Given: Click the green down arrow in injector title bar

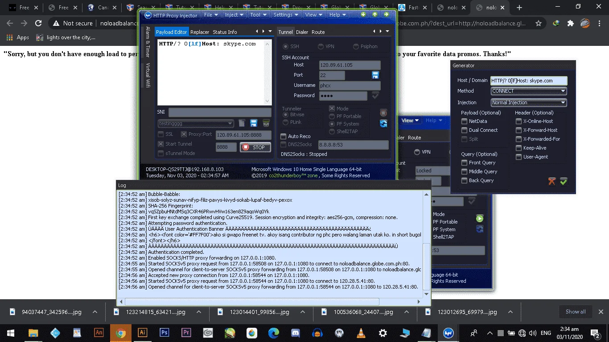Looking at the screenshot, I should (363, 14).
